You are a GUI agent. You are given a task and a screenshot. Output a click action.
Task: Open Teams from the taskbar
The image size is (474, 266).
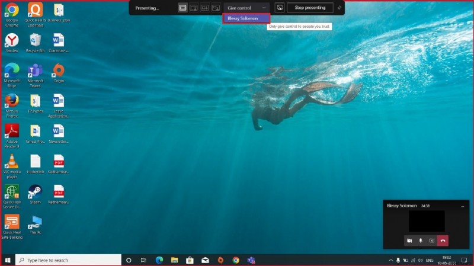(251, 260)
